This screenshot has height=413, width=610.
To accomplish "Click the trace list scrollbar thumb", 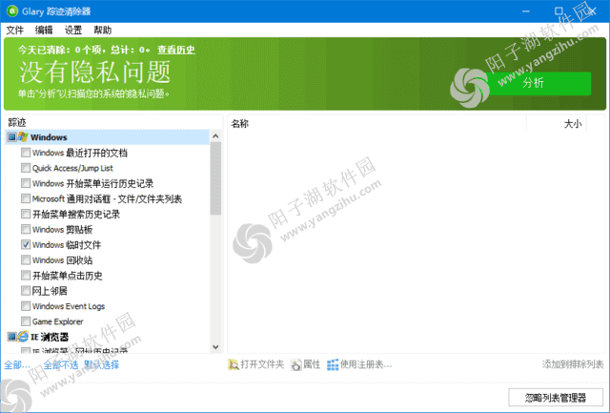I will coord(215,178).
